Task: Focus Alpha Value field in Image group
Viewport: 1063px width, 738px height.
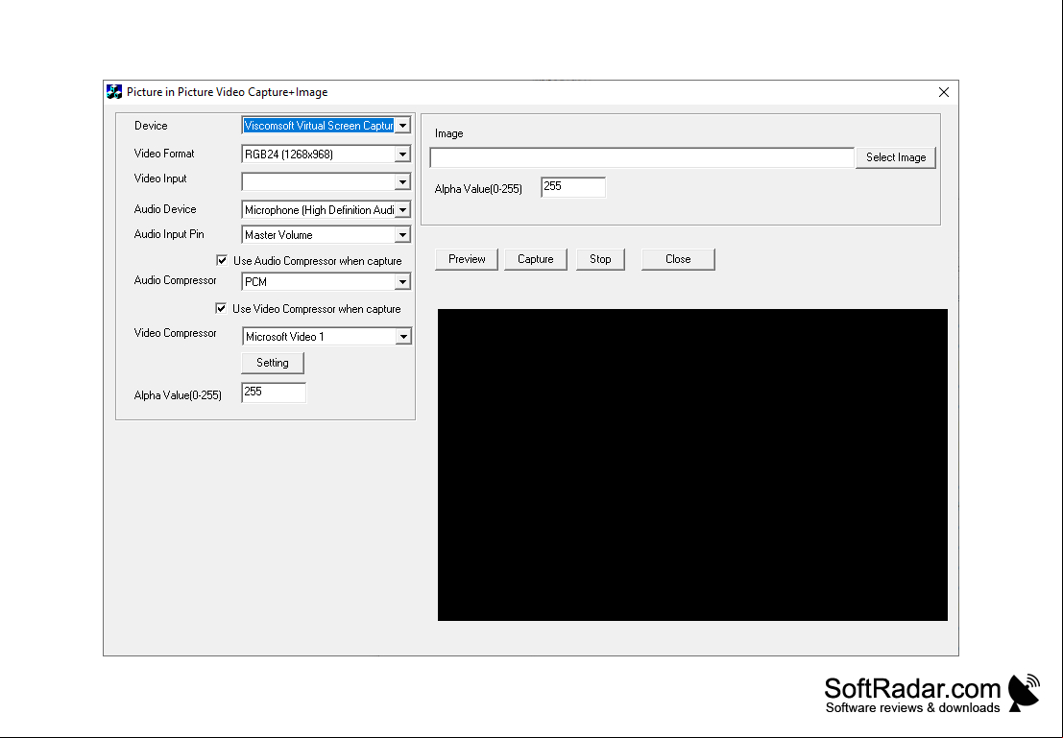Action: pyautogui.click(x=573, y=187)
